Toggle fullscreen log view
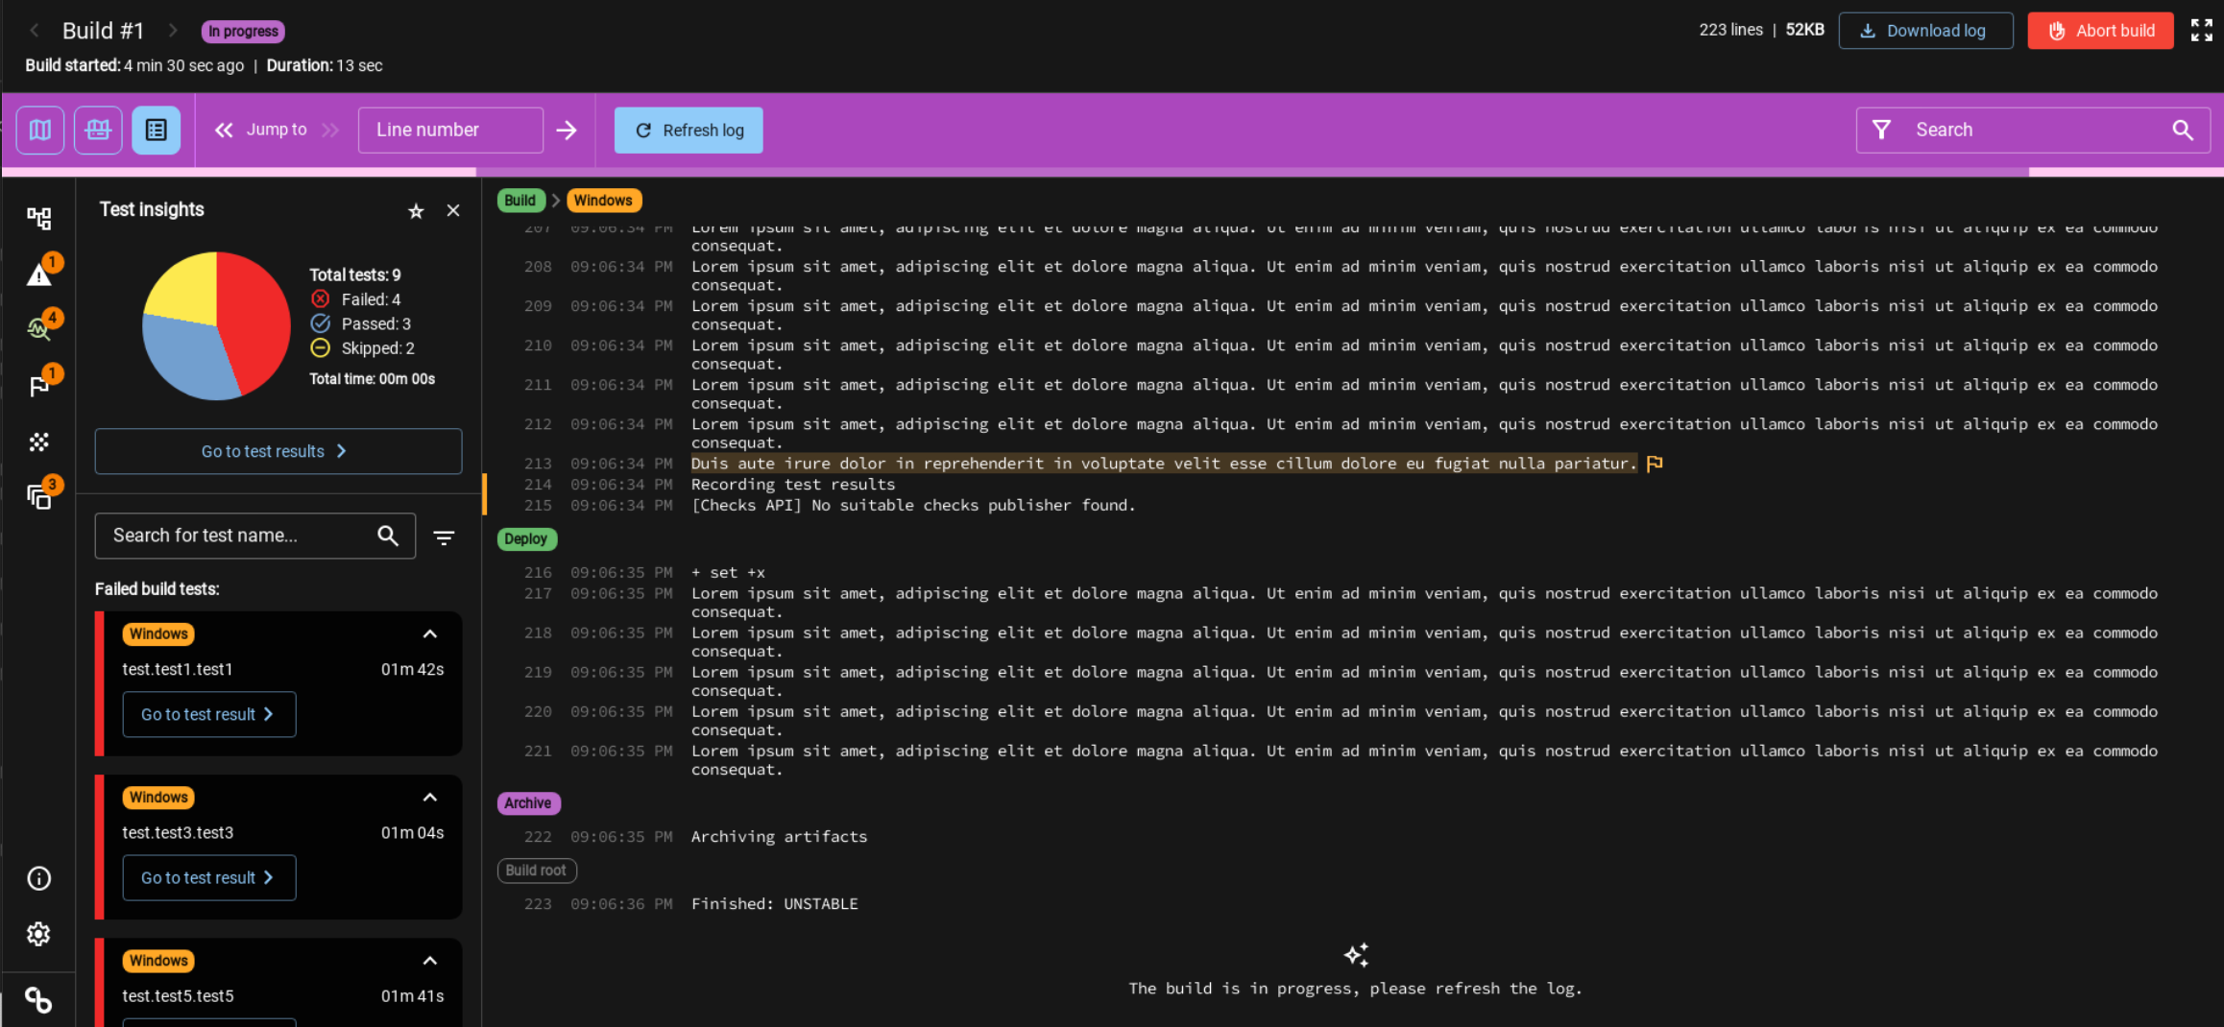This screenshot has height=1027, width=2224. click(2201, 31)
